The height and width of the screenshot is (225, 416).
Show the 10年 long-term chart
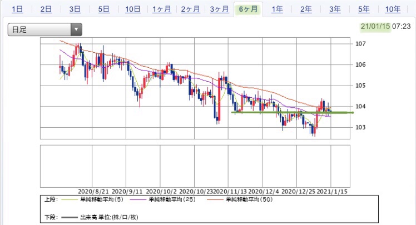click(x=393, y=9)
